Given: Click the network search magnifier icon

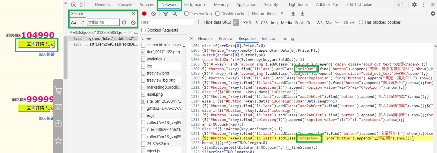Looking at the screenshot, I should point(175,14).
